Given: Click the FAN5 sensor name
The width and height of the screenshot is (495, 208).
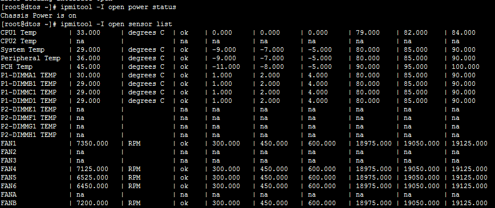Looking at the screenshot, I should click(x=9, y=177).
